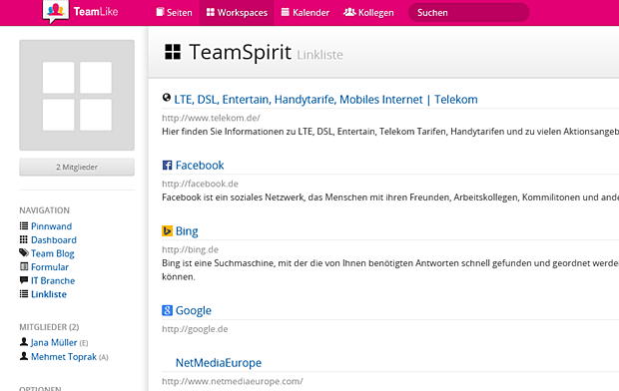Click the globe icon beside the Telekom link
The width and height of the screenshot is (619, 391).
click(167, 98)
